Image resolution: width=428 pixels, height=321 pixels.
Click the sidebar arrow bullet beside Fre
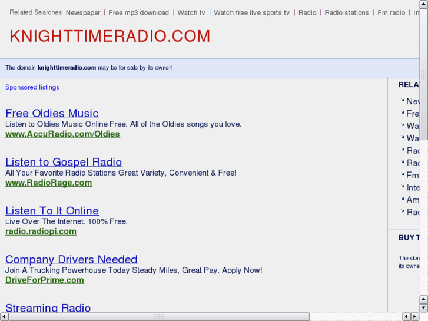pyautogui.click(x=402, y=112)
